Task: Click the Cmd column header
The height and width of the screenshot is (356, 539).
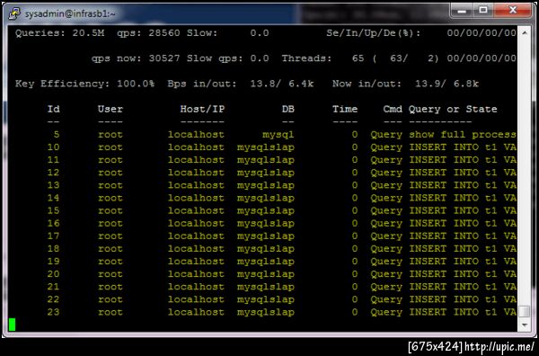Action: 393,109
